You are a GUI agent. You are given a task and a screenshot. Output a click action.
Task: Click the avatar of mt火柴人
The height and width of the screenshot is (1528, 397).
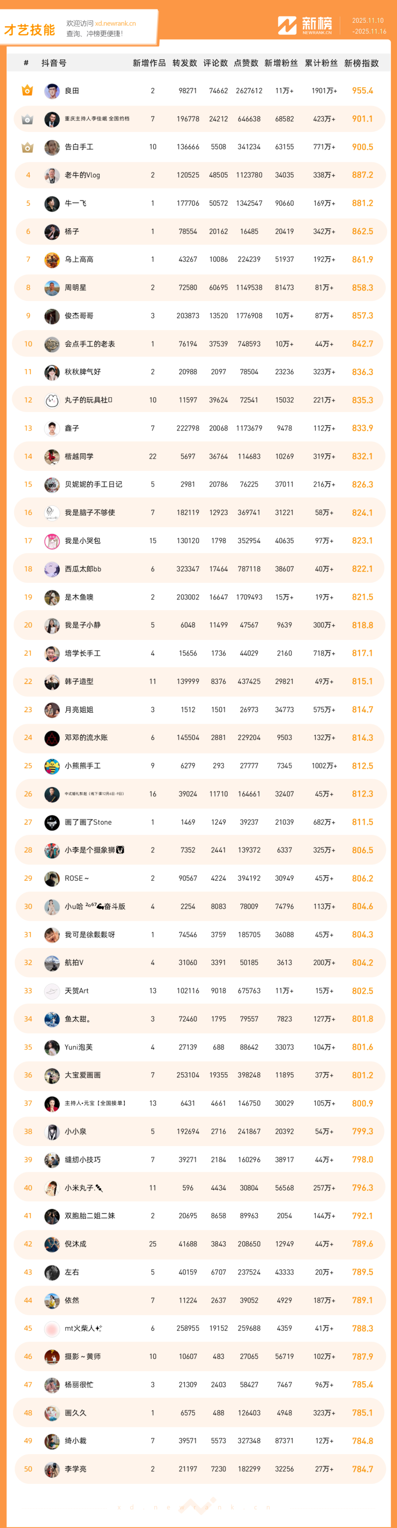pos(52,1329)
